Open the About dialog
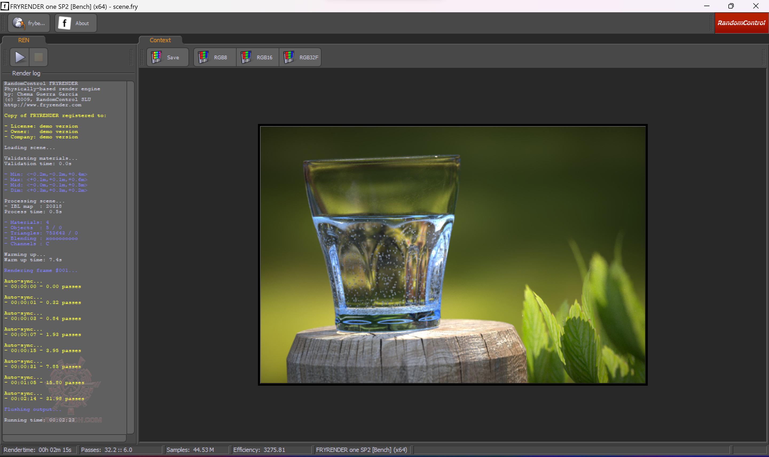This screenshot has height=457, width=769. coord(76,23)
